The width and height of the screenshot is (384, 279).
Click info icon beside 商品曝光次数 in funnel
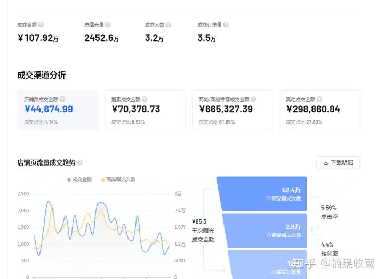coord(269,198)
